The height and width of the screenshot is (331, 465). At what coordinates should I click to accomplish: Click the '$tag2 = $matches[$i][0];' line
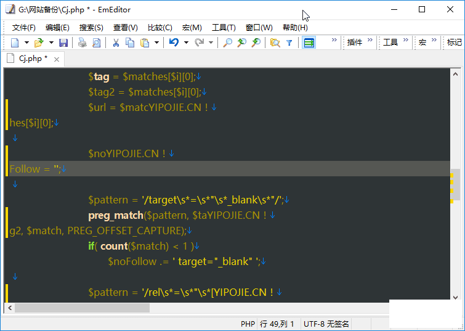pos(145,92)
